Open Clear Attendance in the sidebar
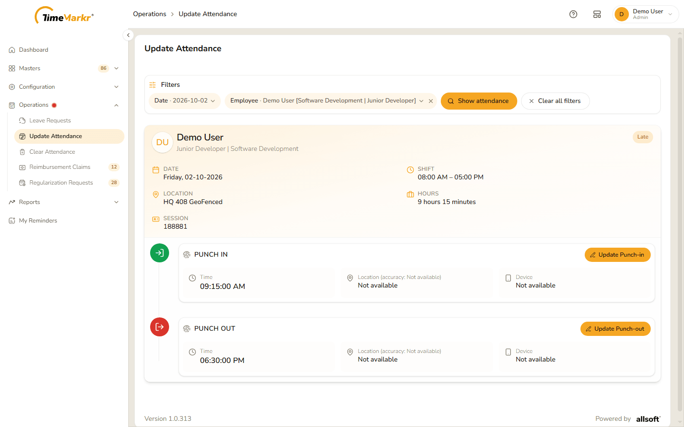The width and height of the screenshot is (684, 427). [x=69, y=152]
